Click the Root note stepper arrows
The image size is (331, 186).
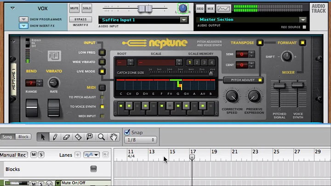tap(131, 62)
